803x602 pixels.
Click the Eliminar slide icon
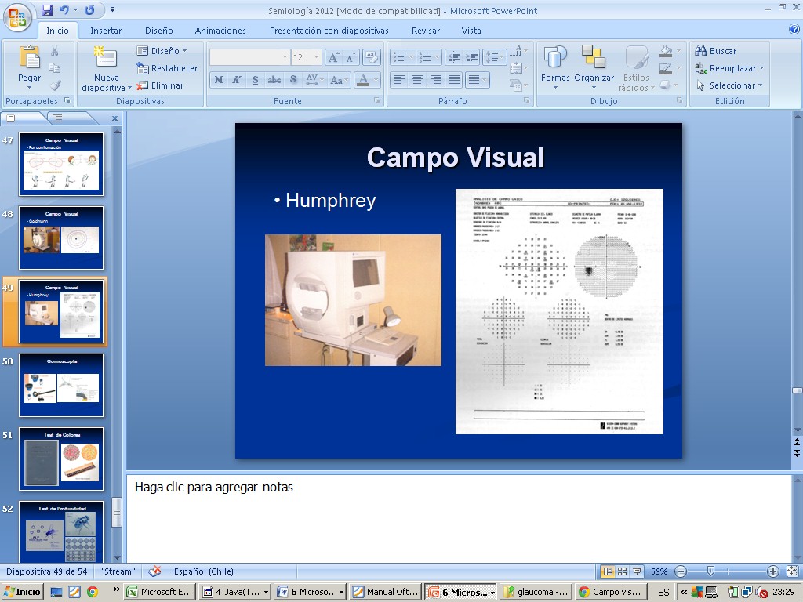point(143,85)
